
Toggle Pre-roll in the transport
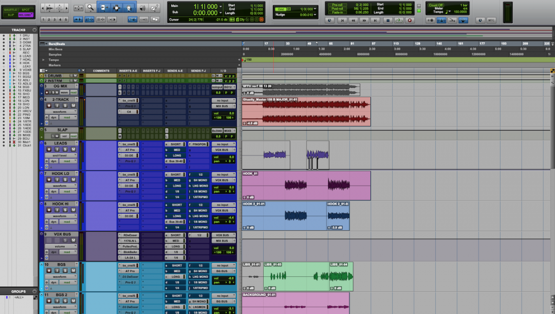[x=337, y=5]
